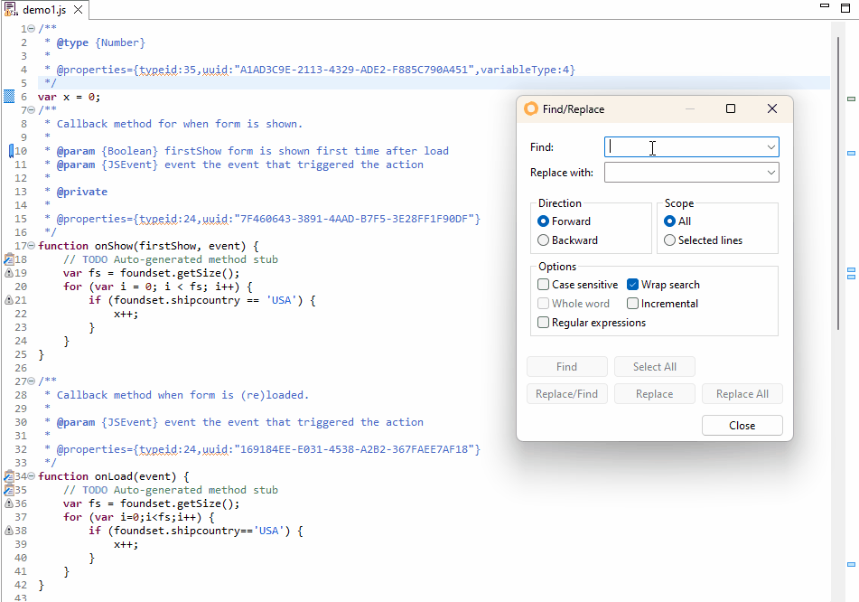Click the TODO comment on line 18
Viewport: 859px width, 602px height.
tap(171, 259)
